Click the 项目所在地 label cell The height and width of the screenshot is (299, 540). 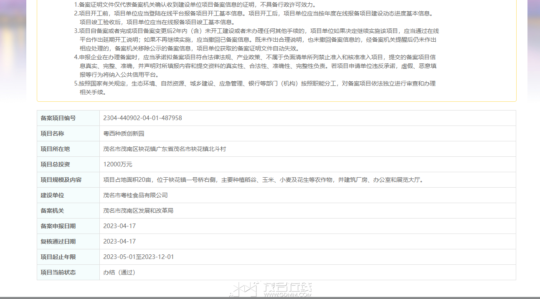click(68, 149)
